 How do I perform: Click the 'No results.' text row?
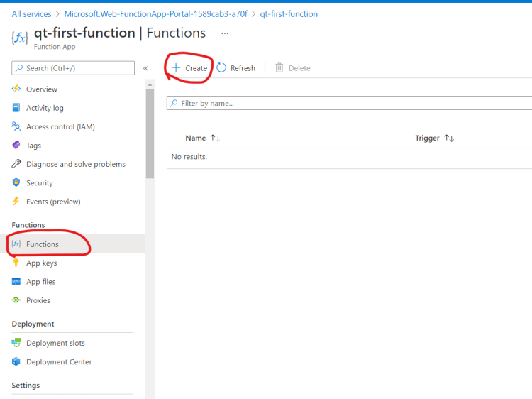189,156
